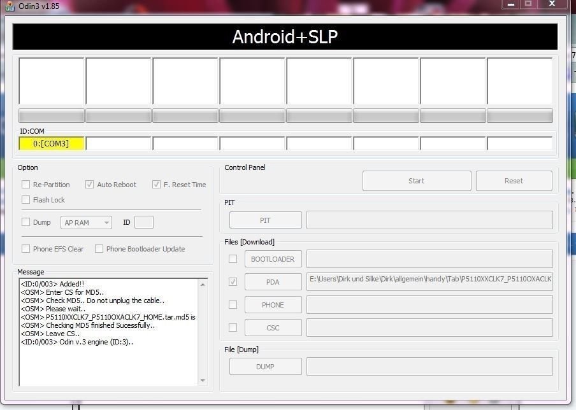576x410 pixels.
Task: Click the File Dump path field
Action: tap(430, 366)
